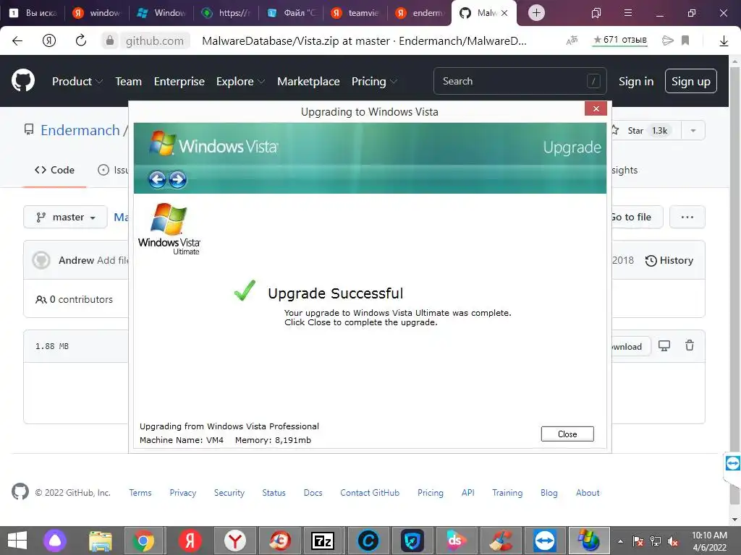Open with GitHub Desktop monitor icon
741x555 pixels.
[x=664, y=346]
